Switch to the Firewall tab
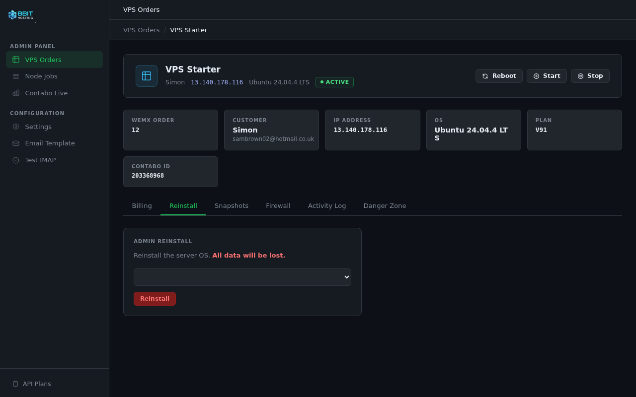This screenshot has height=397, width=636. point(278,205)
